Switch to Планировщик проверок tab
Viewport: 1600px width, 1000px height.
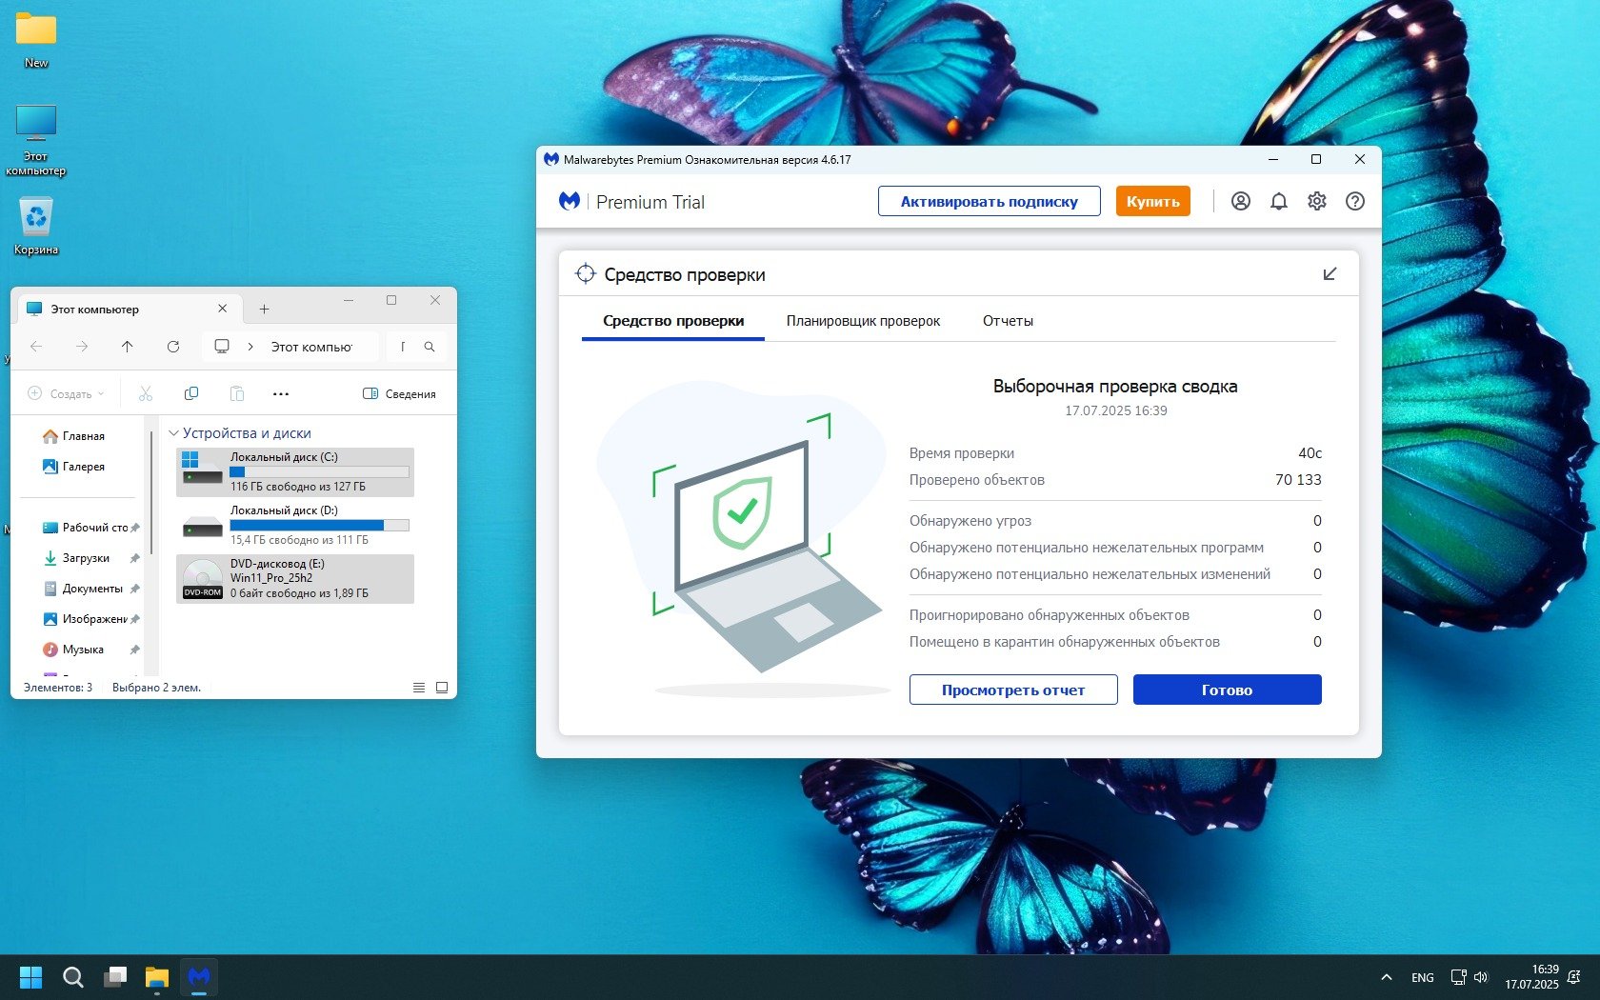[863, 321]
